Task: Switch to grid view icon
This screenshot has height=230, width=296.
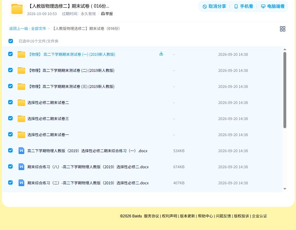Action: (x=282, y=29)
